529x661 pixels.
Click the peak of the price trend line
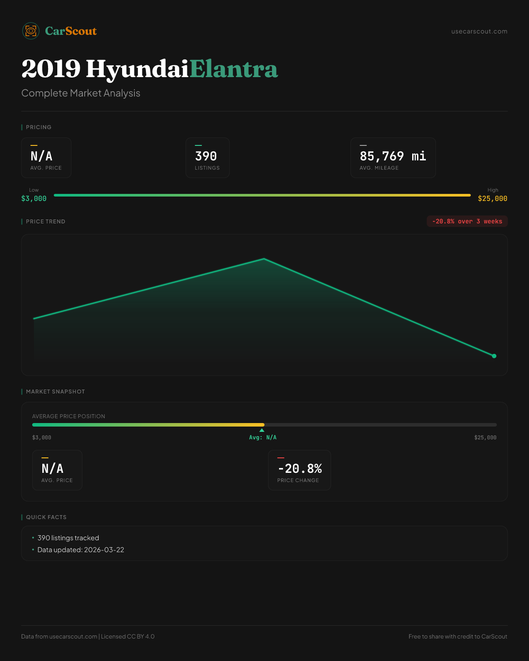pyautogui.click(x=264, y=259)
